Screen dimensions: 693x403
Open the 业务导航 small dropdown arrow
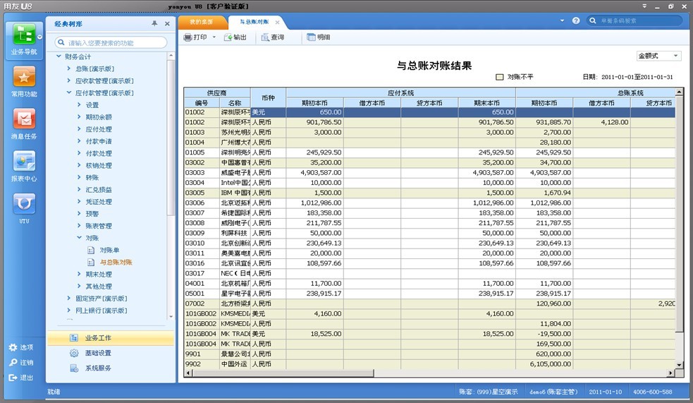click(39, 37)
